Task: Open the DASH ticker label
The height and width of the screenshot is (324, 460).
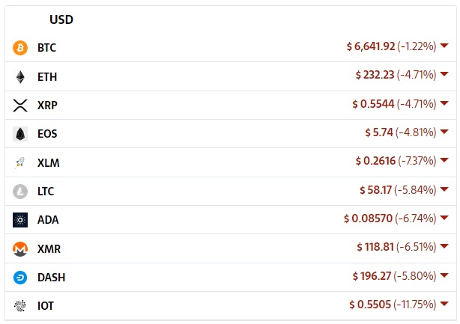Action: pyautogui.click(x=52, y=278)
